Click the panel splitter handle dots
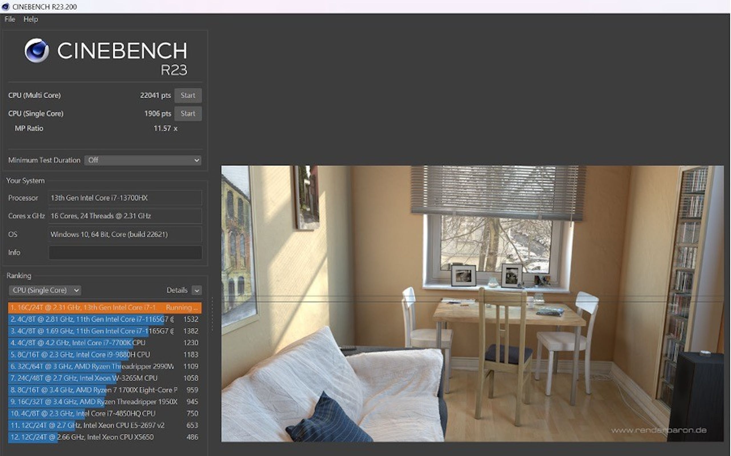This screenshot has width=731, height=456. click(x=212, y=314)
